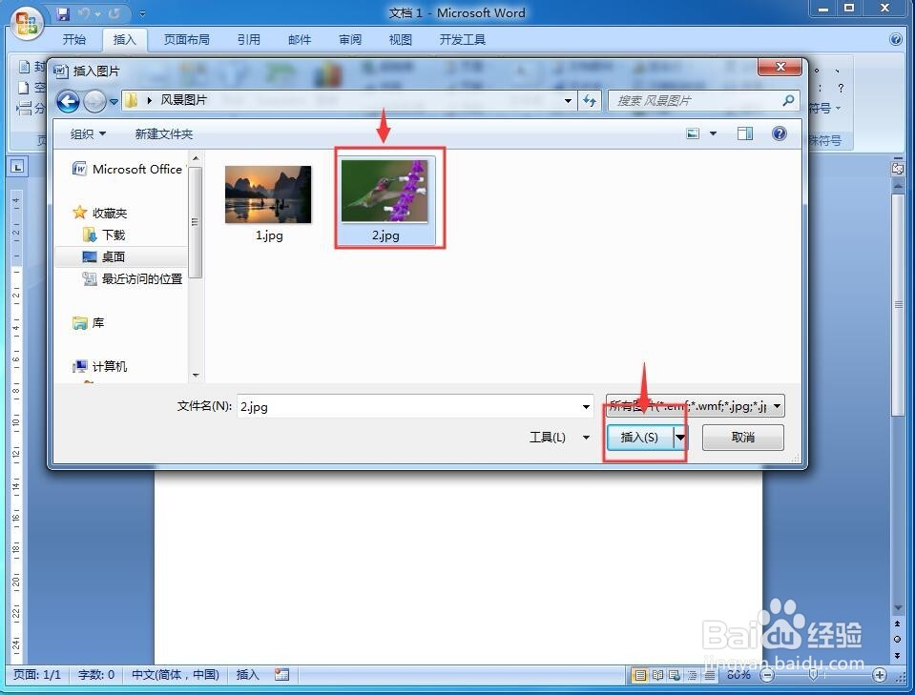
Task: Select 下载 in the navigation pane
Action: pos(104,235)
